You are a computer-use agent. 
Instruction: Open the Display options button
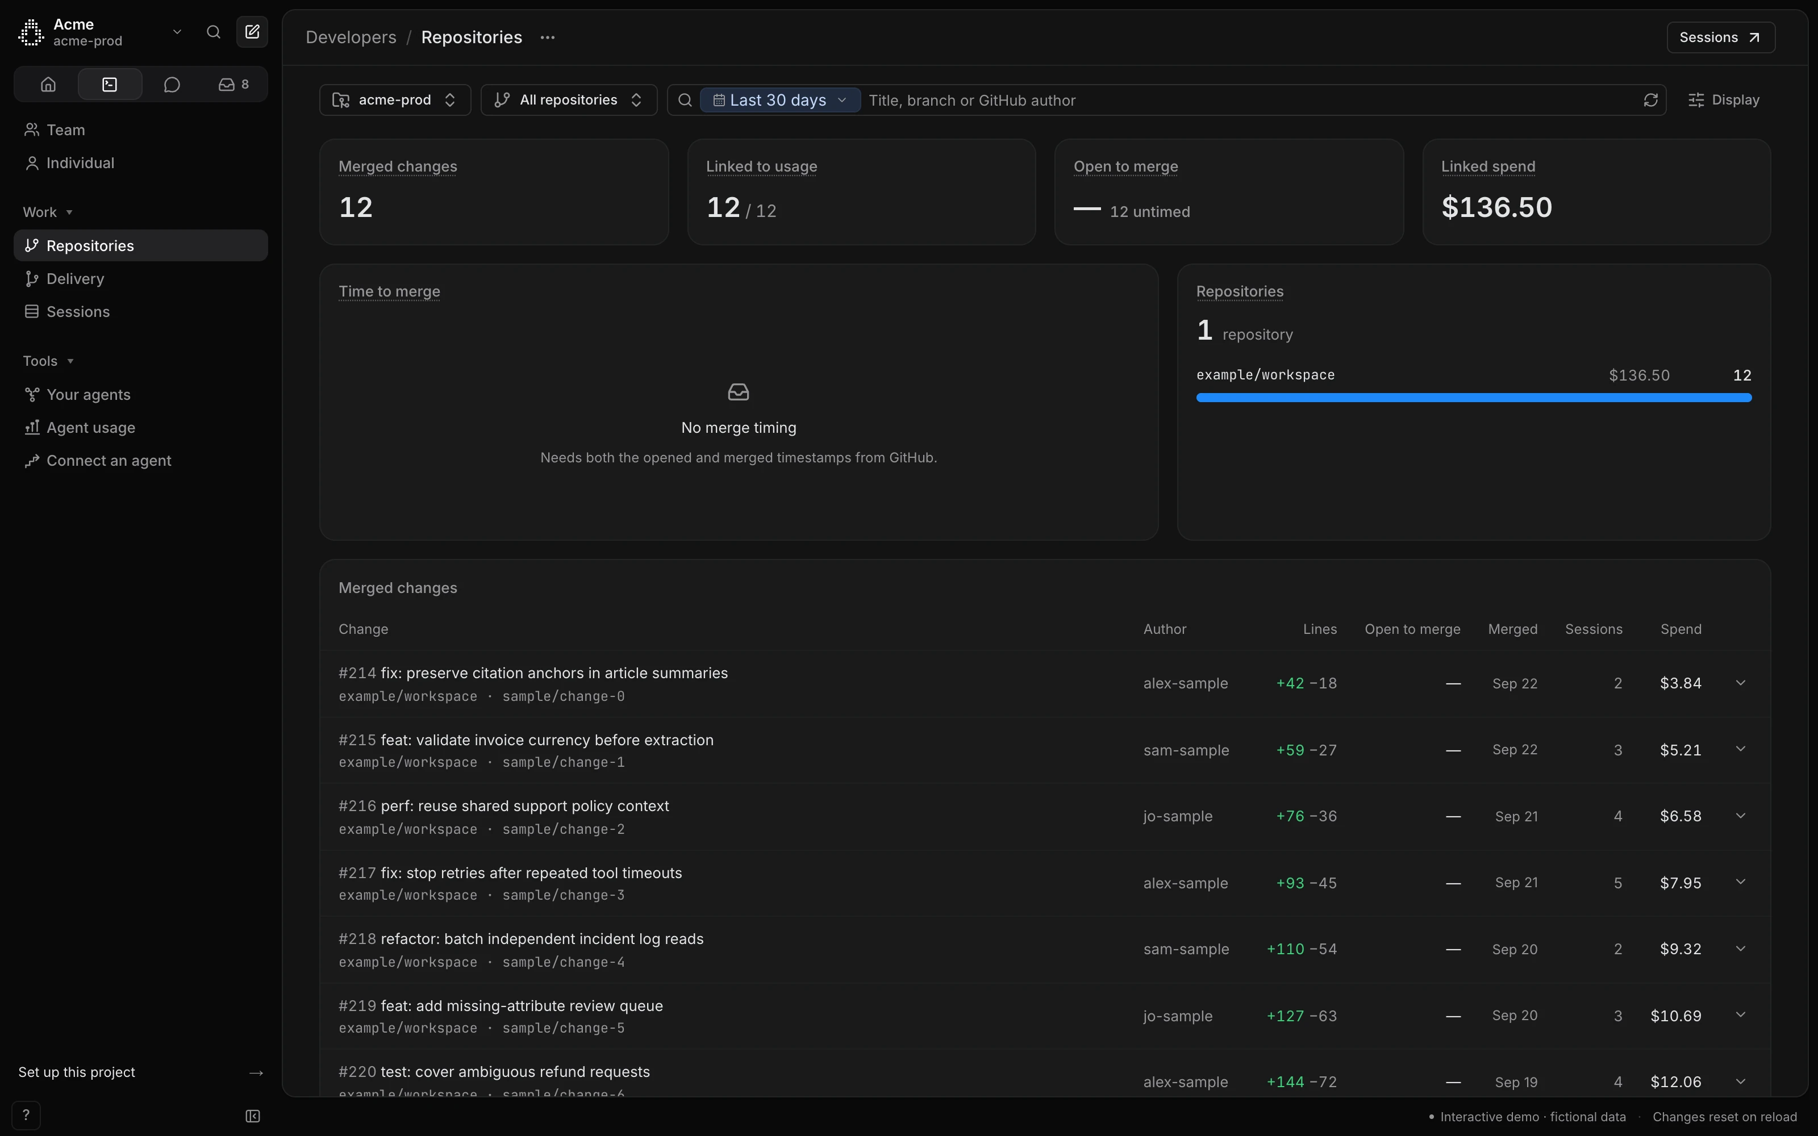(1723, 100)
